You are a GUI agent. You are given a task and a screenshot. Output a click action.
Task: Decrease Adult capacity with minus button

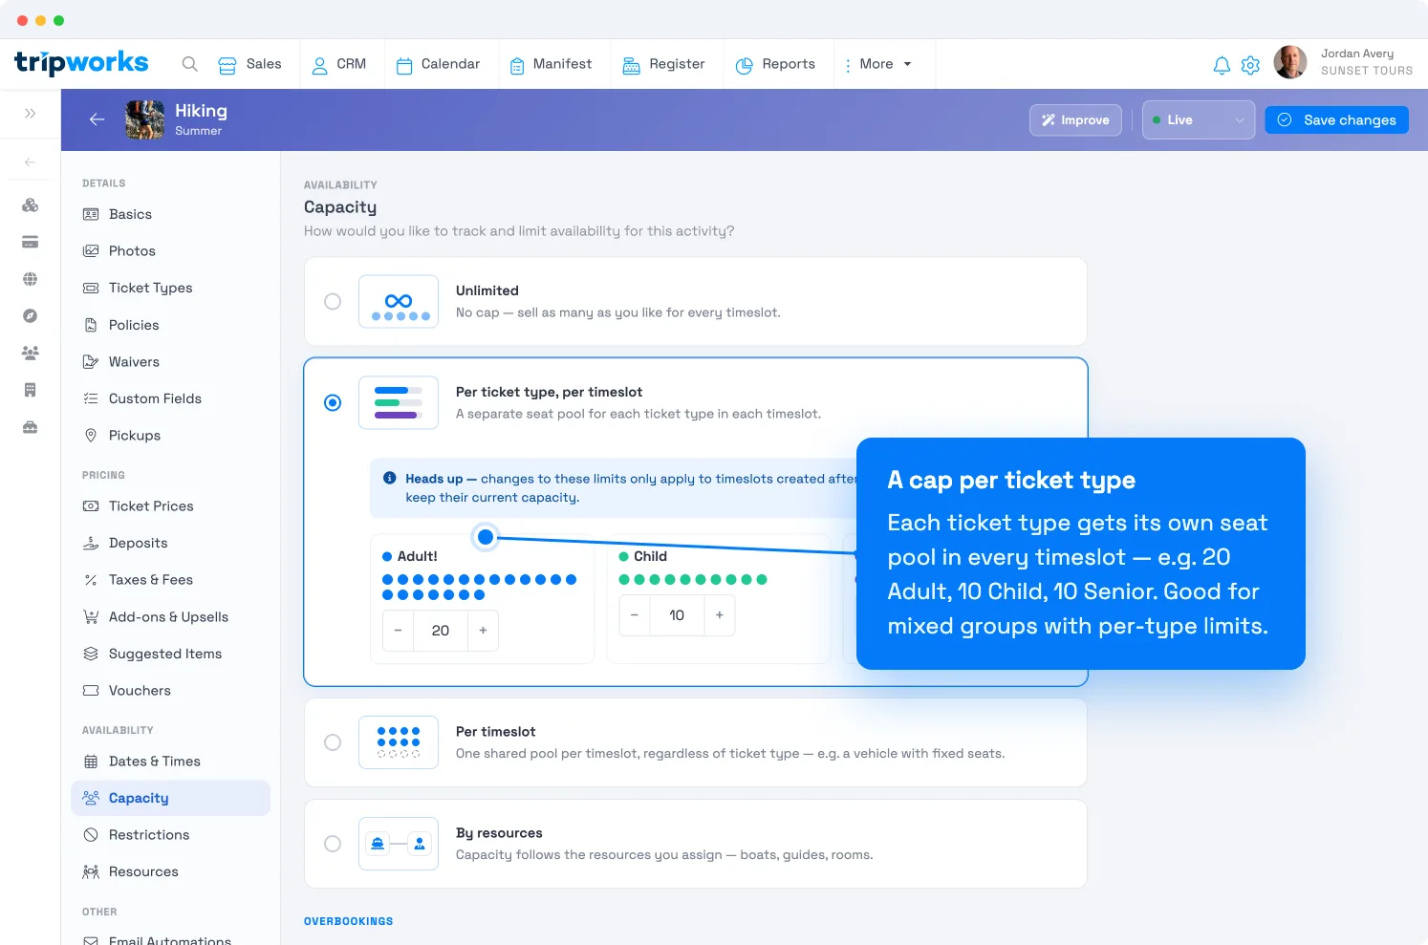398,631
